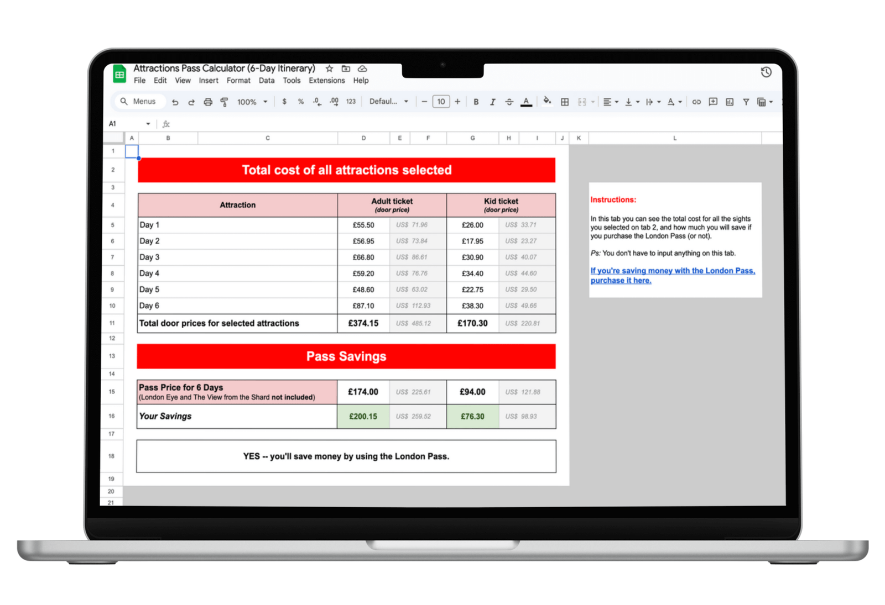Pick a fill color with paint bucket
The height and width of the screenshot is (605, 885).
click(x=547, y=101)
